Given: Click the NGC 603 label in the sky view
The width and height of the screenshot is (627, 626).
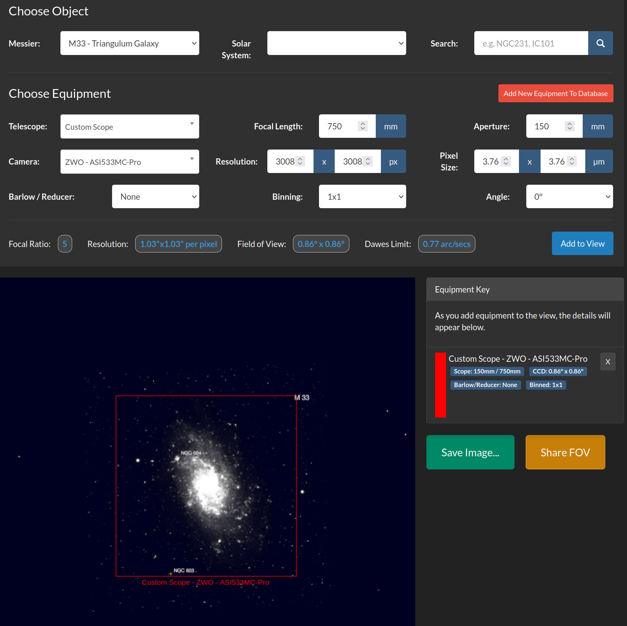Looking at the screenshot, I should click(x=184, y=570).
